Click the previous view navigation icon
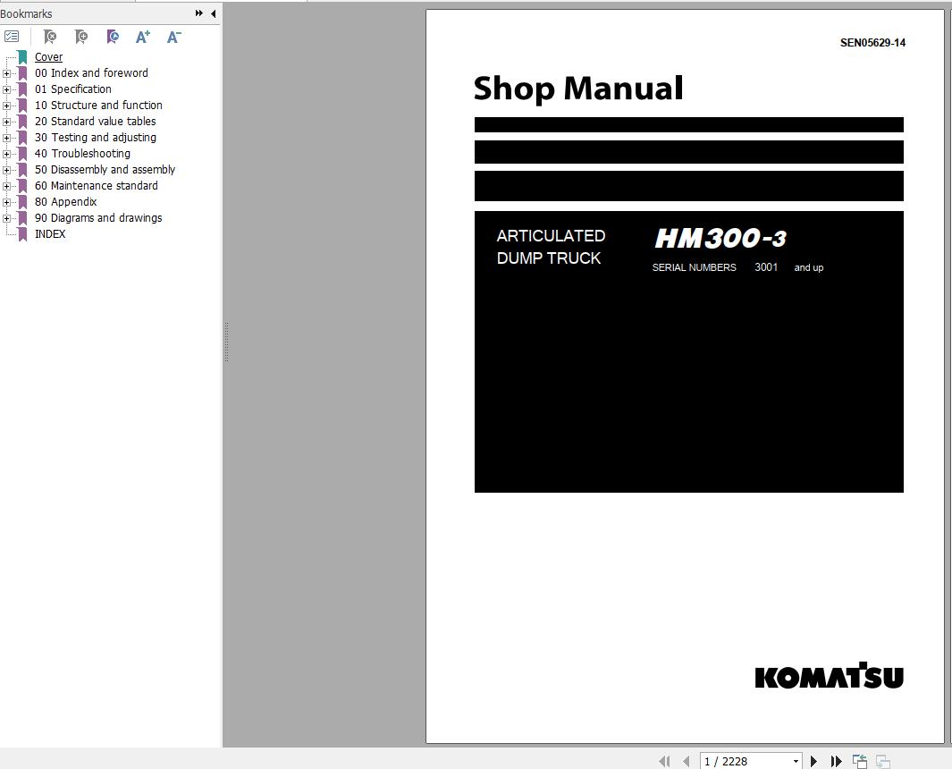The image size is (952, 769). 860,761
